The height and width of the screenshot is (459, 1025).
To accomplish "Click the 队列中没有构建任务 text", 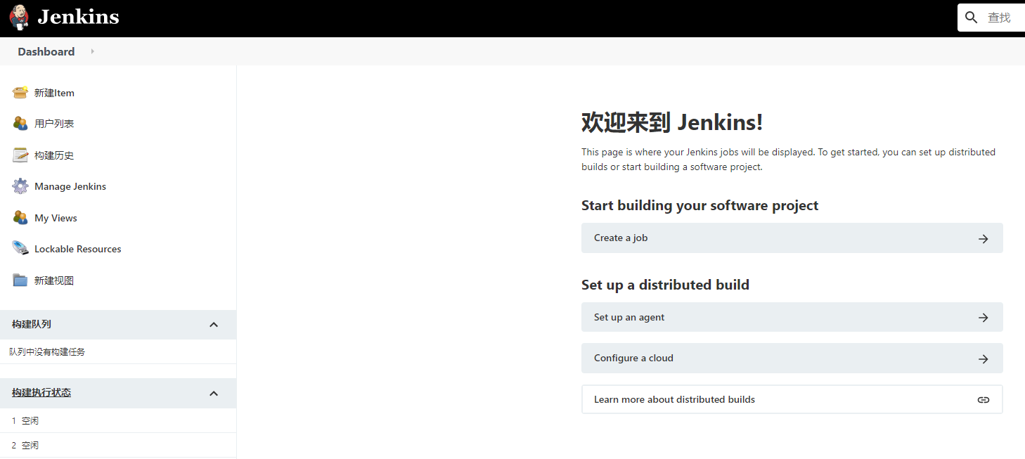I will point(47,351).
